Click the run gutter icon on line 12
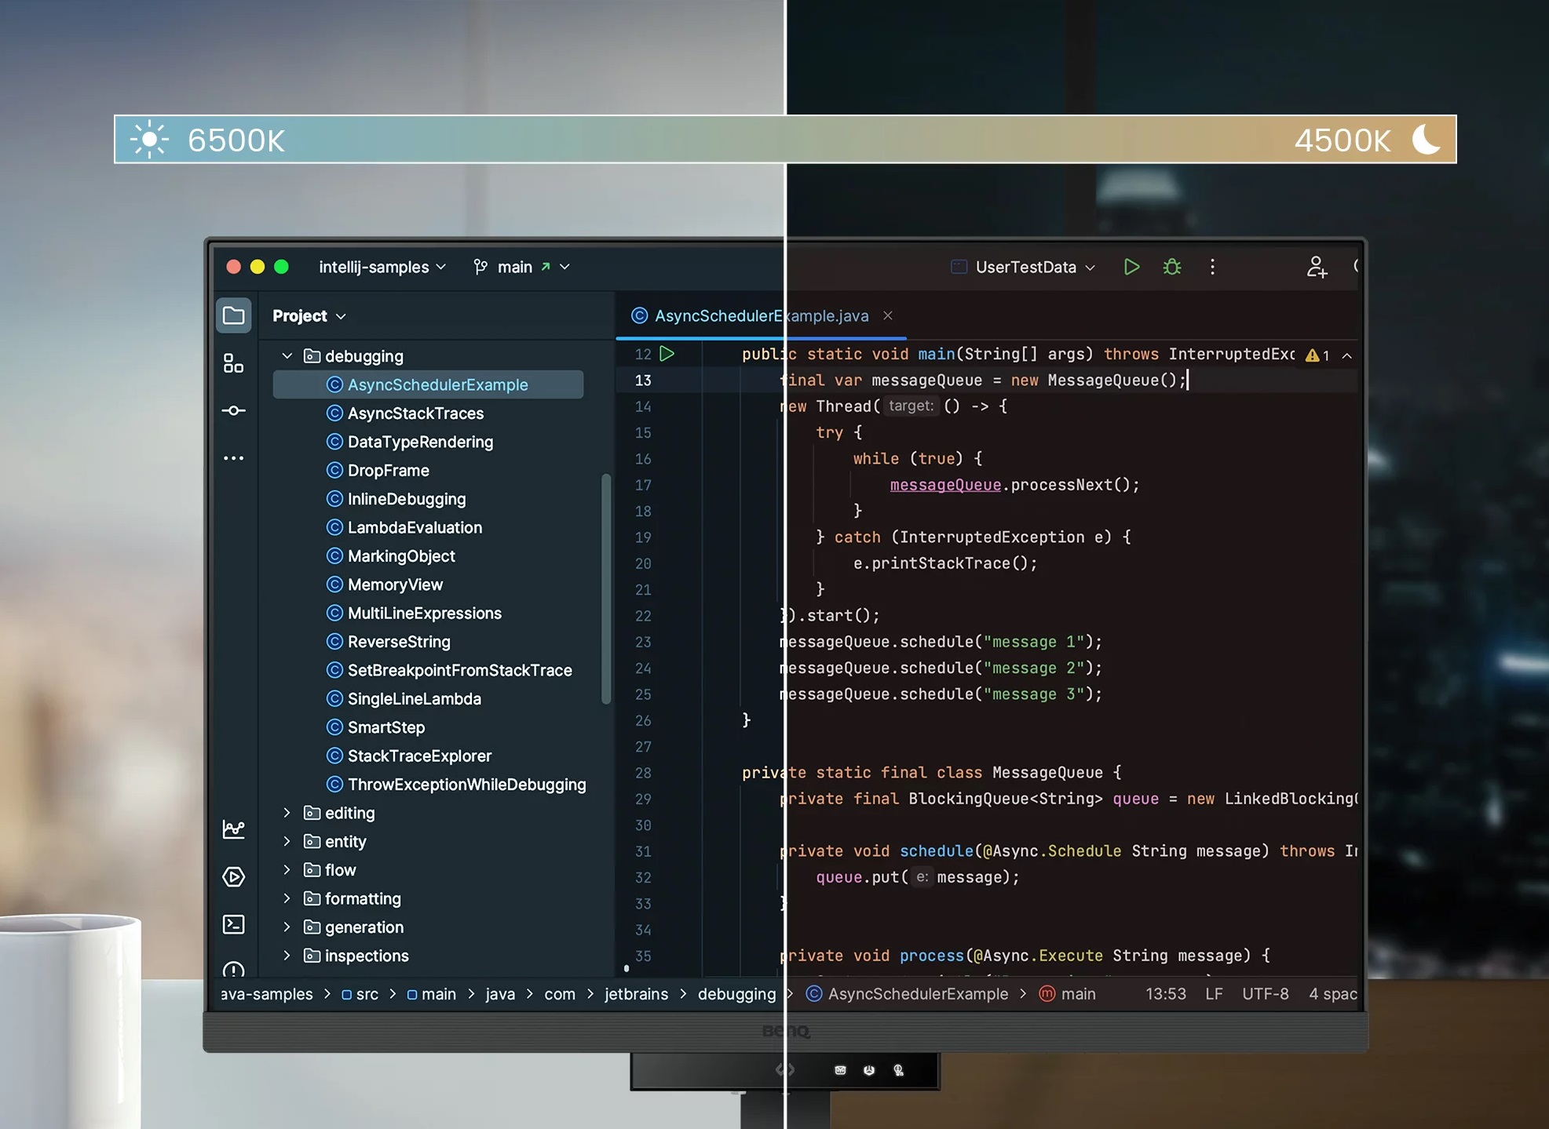1549x1129 pixels. point(667,354)
